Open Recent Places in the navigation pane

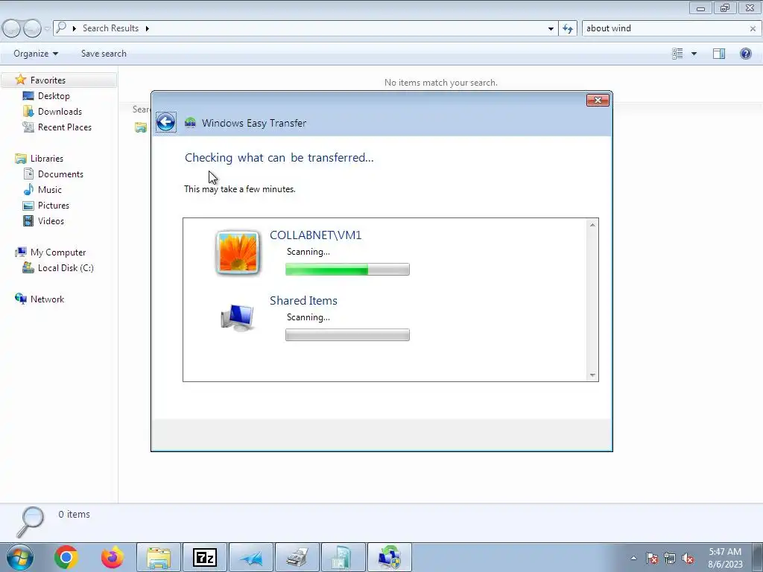(64, 127)
